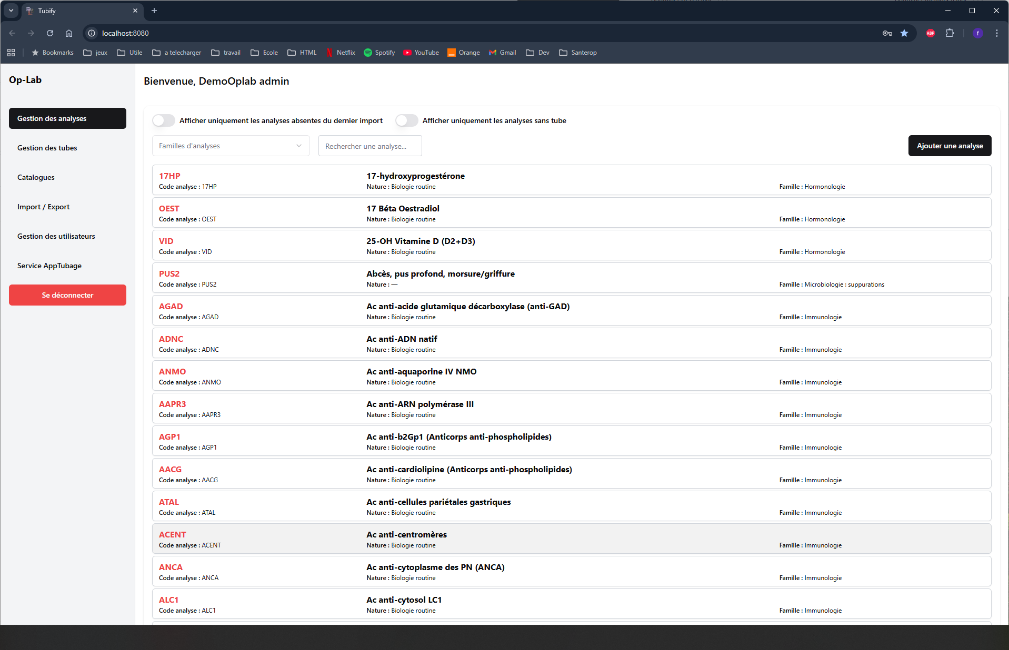The height and width of the screenshot is (650, 1009).
Task: Open the Import / Export section
Action: [43, 207]
